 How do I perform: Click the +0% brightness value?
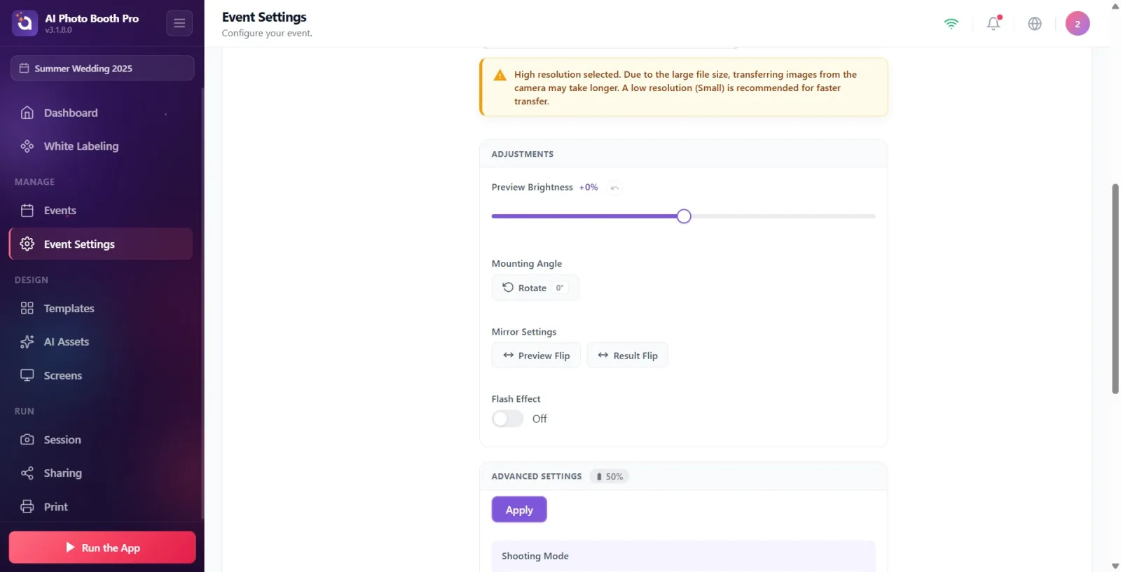coord(589,188)
